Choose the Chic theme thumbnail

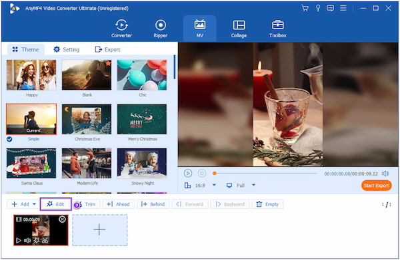click(142, 75)
